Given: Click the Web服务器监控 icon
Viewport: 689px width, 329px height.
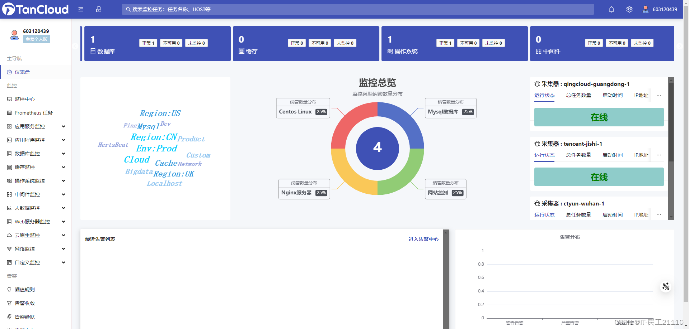Looking at the screenshot, I should click(x=9, y=222).
